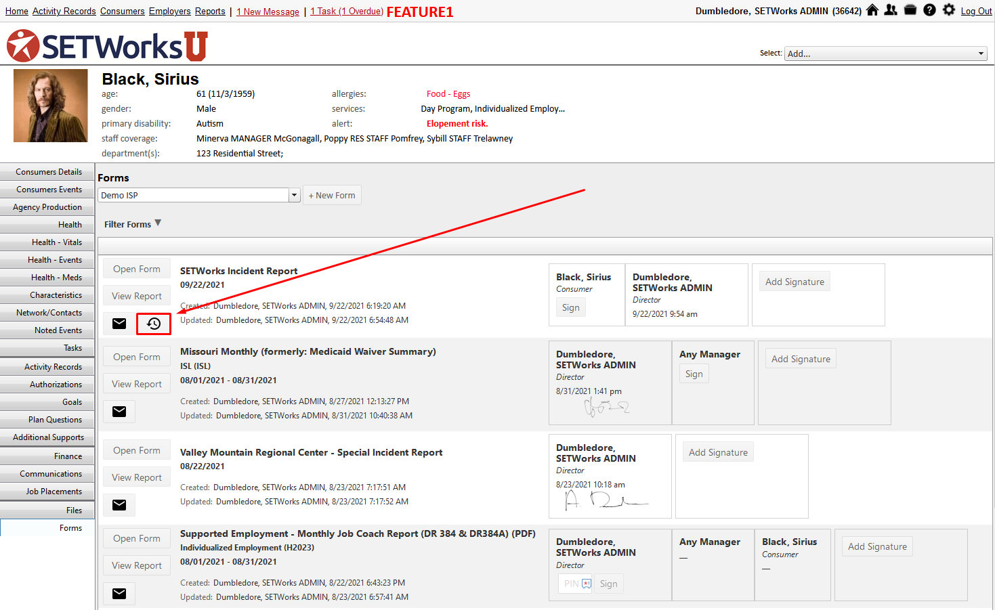Viewport: 995px width, 610px height.
Task: Open Reports in top menu
Action: pos(210,12)
